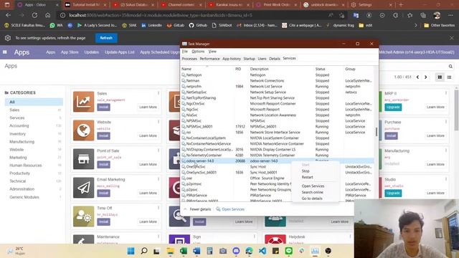Choose Go to details in context menu

[312, 199]
